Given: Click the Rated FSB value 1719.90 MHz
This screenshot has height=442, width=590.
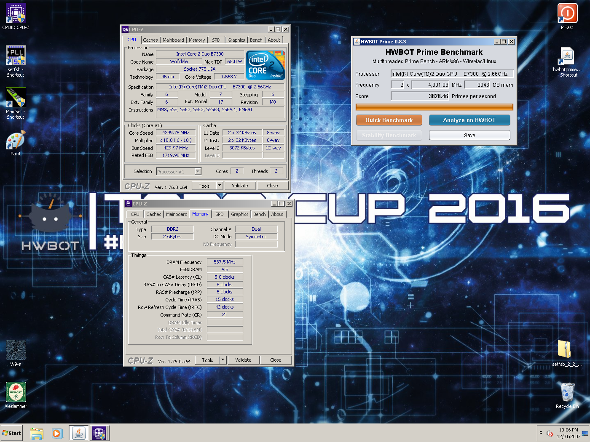Looking at the screenshot, I should 176,155.
